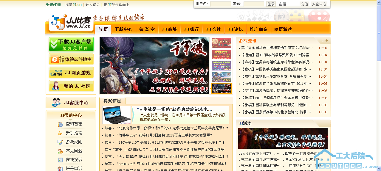Open 安全中心 security center button
381x171 pixels.
click(319, 4)
